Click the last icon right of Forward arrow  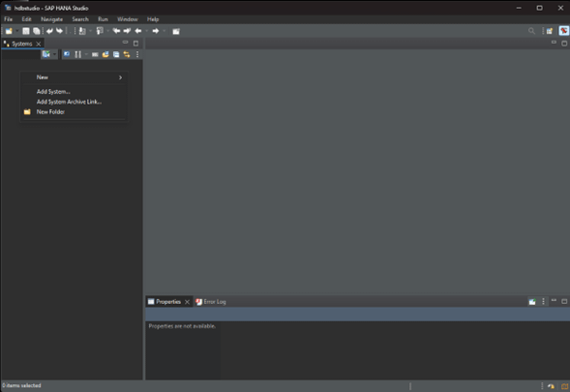pyautogui.click(x=176, y=31)
